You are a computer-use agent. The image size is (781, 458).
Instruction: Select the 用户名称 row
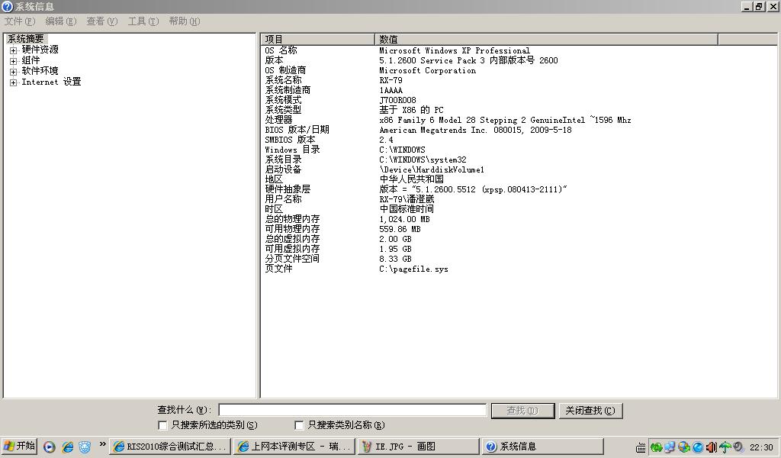click(518, 199)
